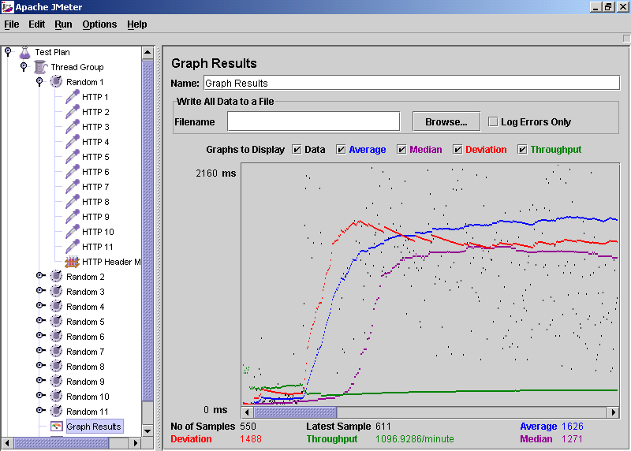The width and height of the screenshot is (631, 451).
Task: Click the Random 1 controller icon
Action: pos(56,82)
